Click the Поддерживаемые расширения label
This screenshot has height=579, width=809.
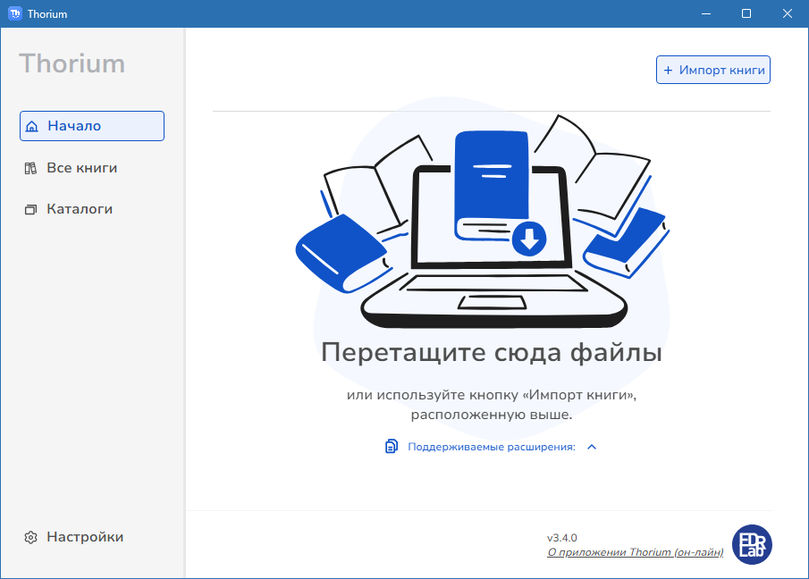pyautogui.click(x=491, y=447)
